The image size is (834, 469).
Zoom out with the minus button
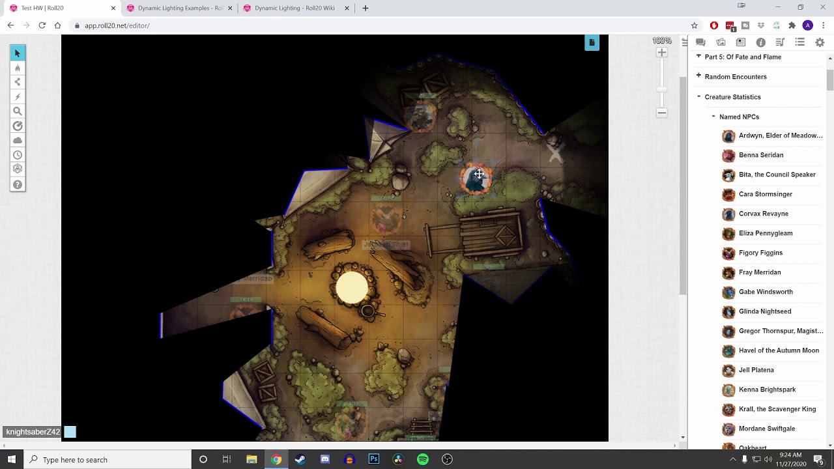[662, 113]
